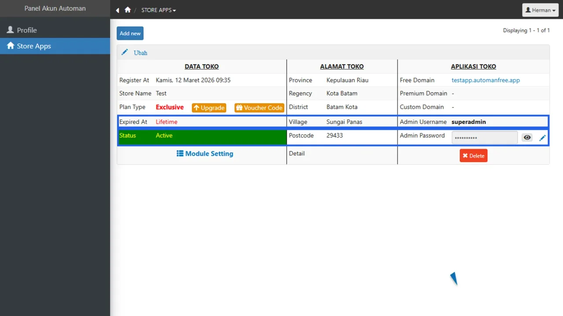Open the STORE APPS breadcrumb dropdown
The image size is (563, 316).
click(x=158, y=10)
